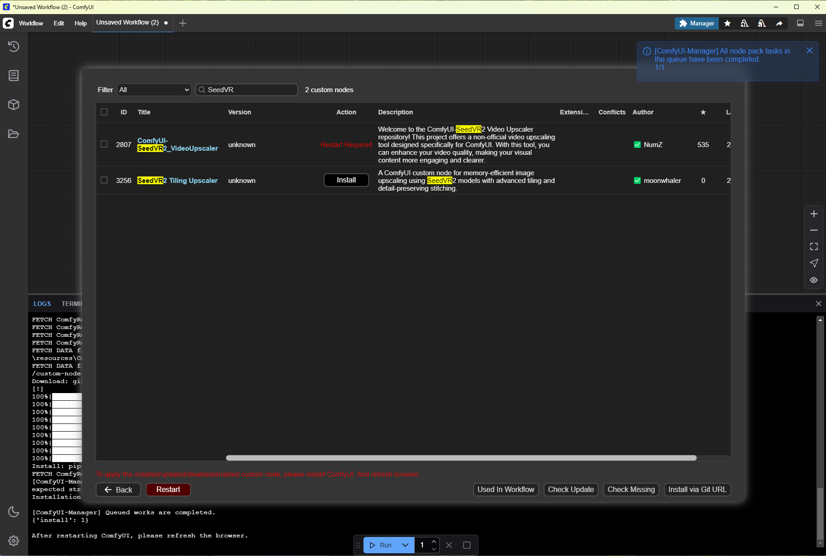Click the red Restart button
Image resolution: width=826 pixels, height=556 pixels.
tap(168, 490)
